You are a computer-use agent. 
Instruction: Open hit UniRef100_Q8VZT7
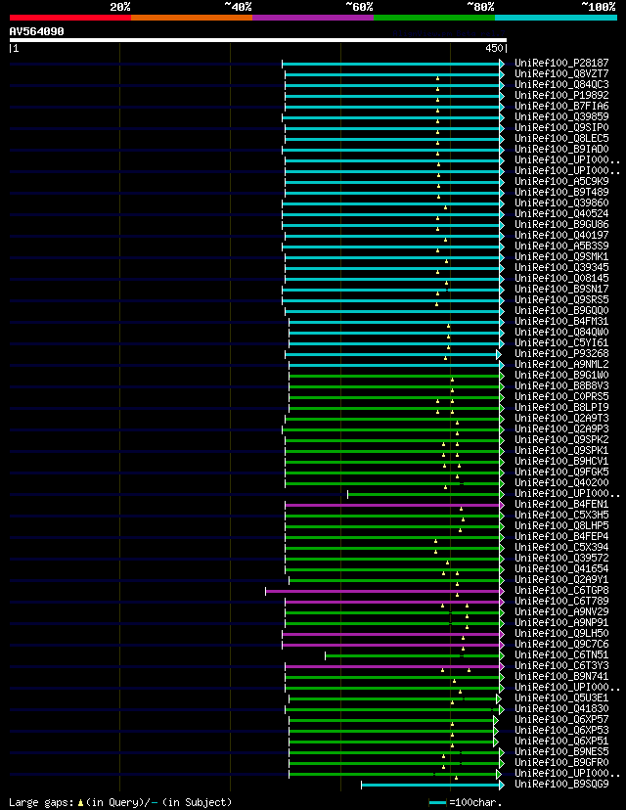click(561, 74)
